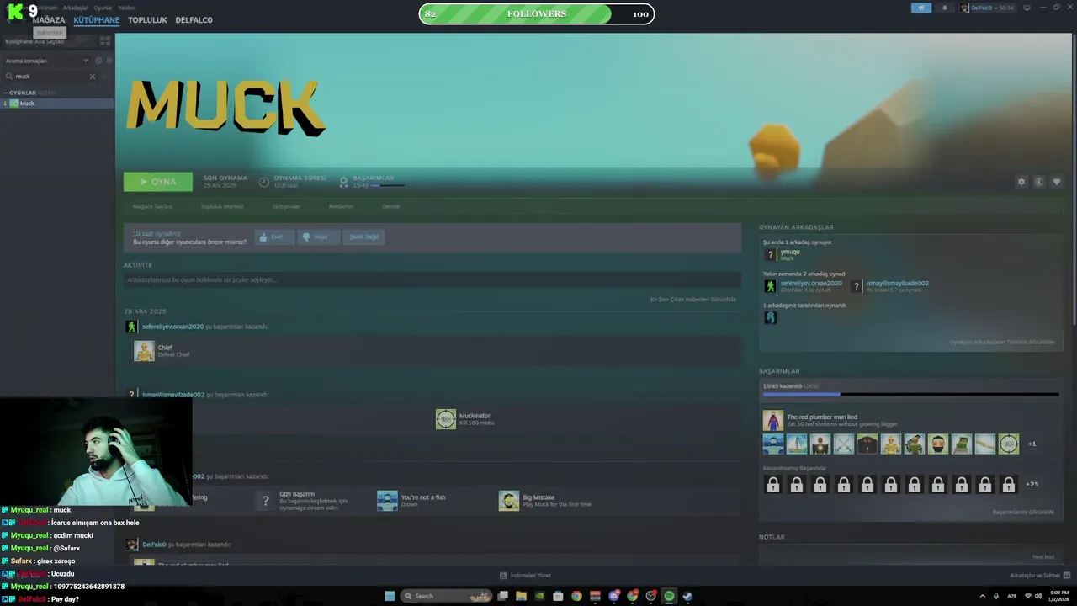Viewport: 1077px width, 606px height.
Task: Click the OYNAMA SÜRESİ clock icon
Action: pos(264,182)
